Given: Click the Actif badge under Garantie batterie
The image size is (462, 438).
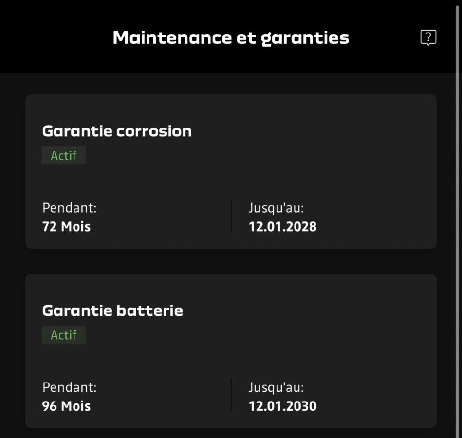Looking at the screenshot, I should (64, 335).
